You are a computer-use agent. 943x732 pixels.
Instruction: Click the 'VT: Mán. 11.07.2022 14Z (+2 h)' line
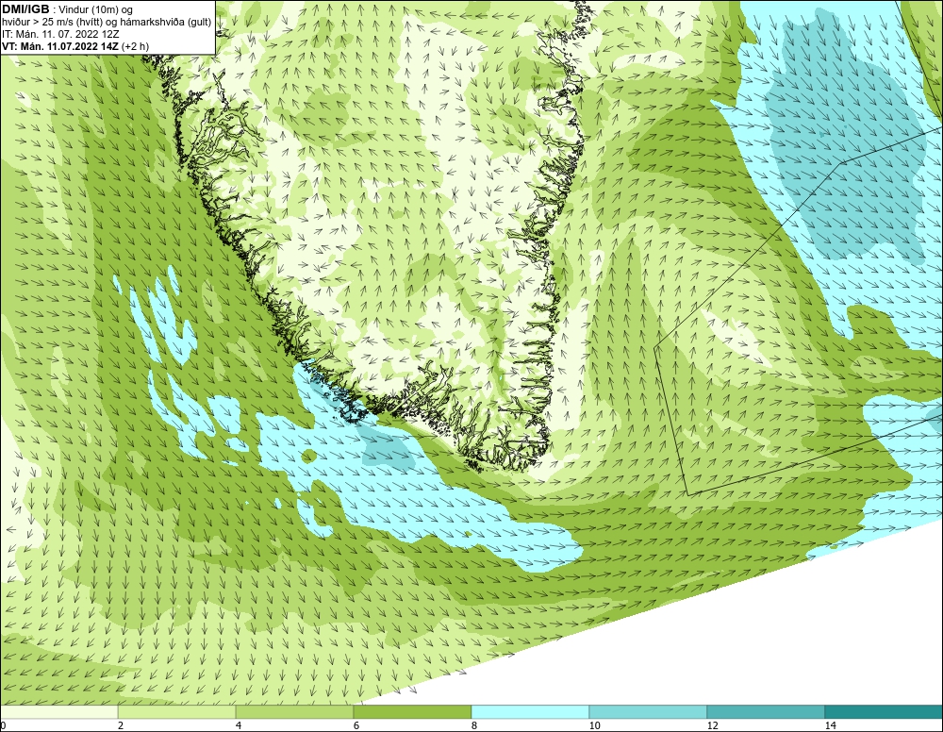click(75, 46)
